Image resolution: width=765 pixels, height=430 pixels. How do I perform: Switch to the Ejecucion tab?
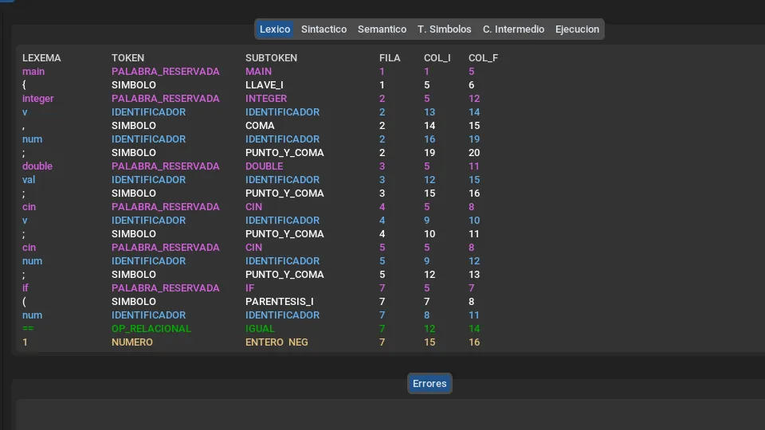point(577,29)
